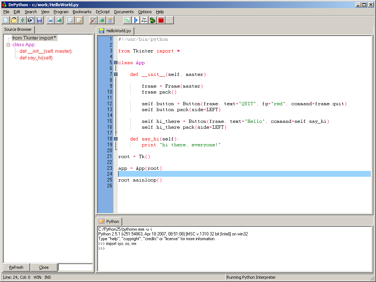Click the 'C:/Python25/pythonw.exe -u -i' line

(125, 229)
